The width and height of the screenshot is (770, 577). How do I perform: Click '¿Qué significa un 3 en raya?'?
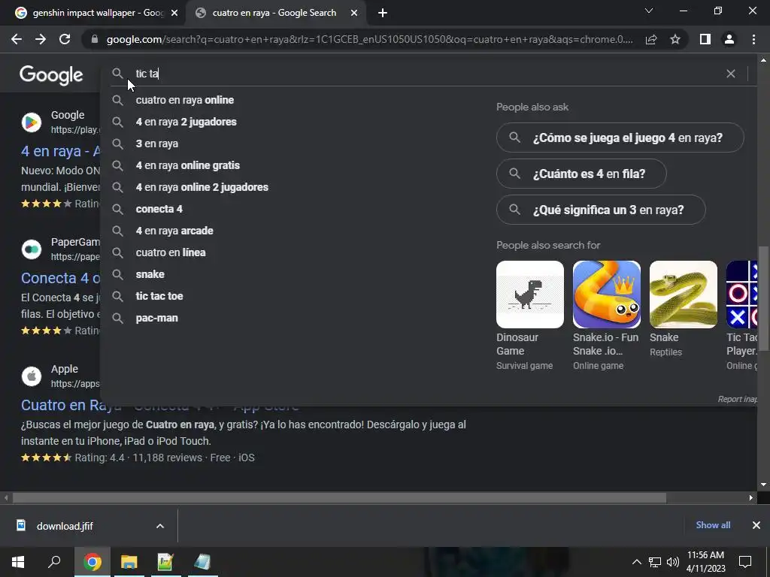pyautogui.click(x=601, y=210)
